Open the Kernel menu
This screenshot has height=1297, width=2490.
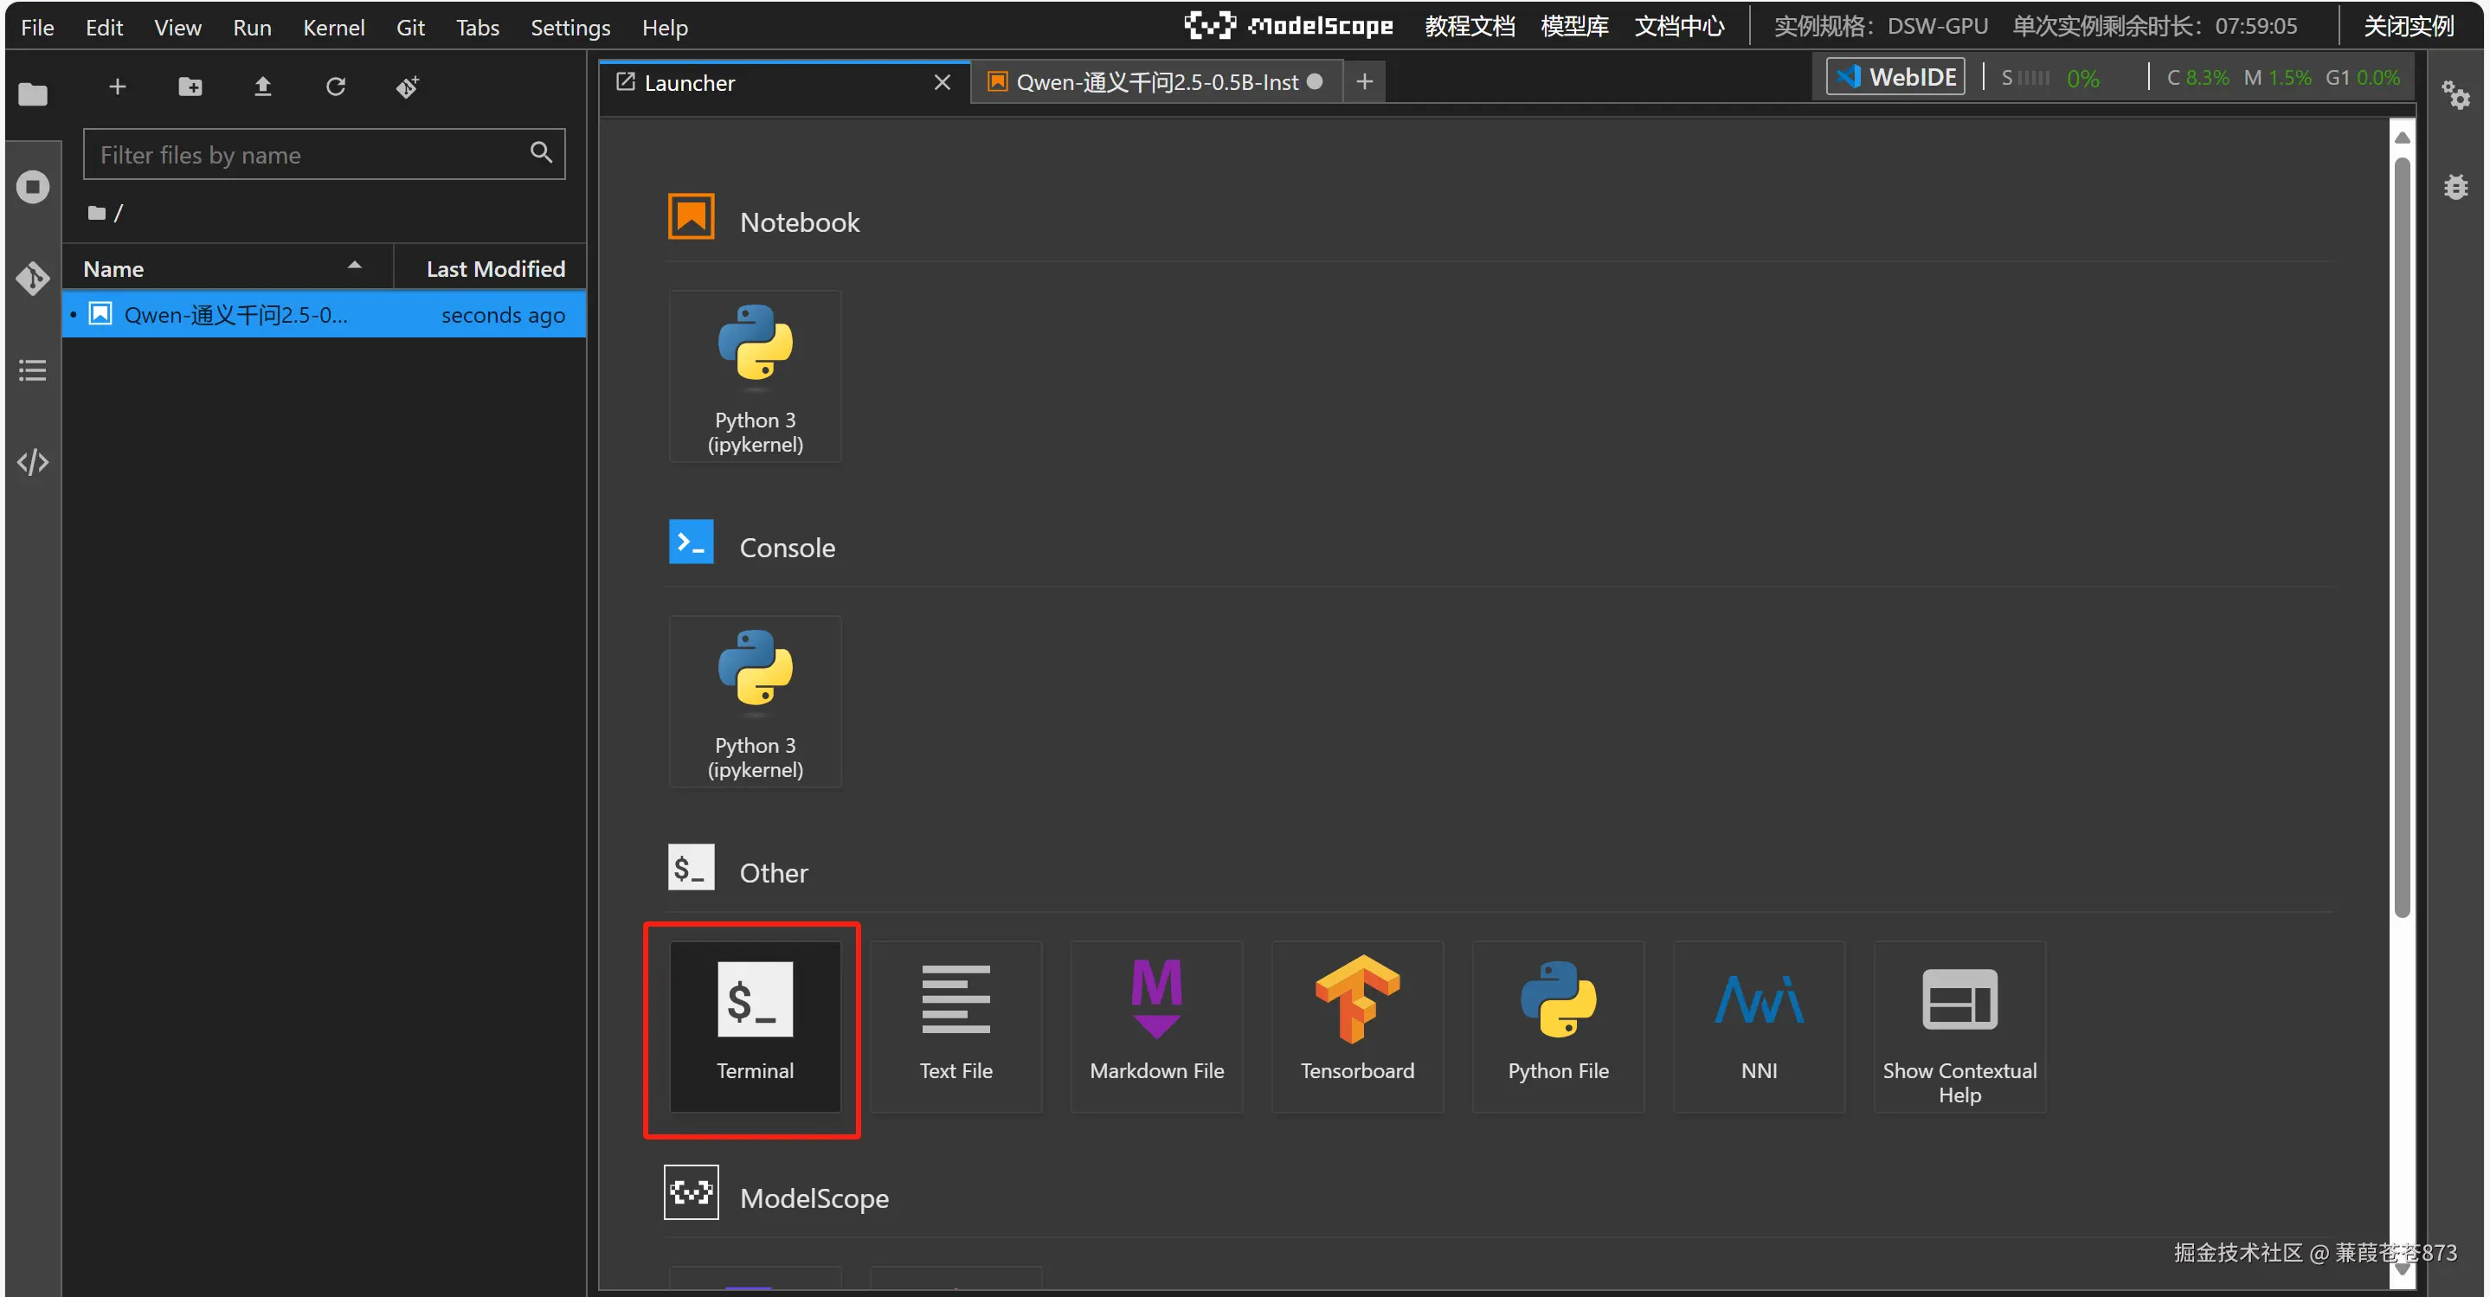pyautogui.click(x=333, y=27)
